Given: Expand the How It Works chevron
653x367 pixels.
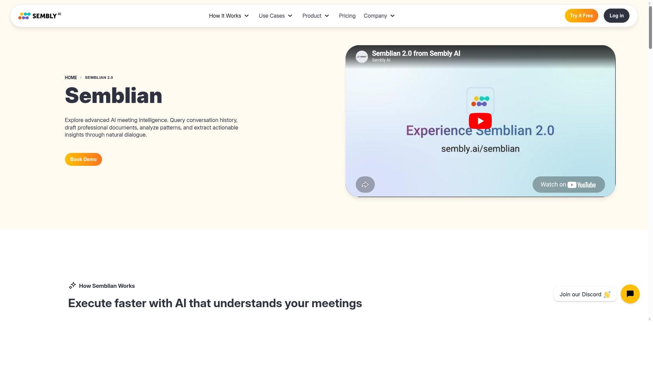Looking at the screenshot, I should pos(247,16).
